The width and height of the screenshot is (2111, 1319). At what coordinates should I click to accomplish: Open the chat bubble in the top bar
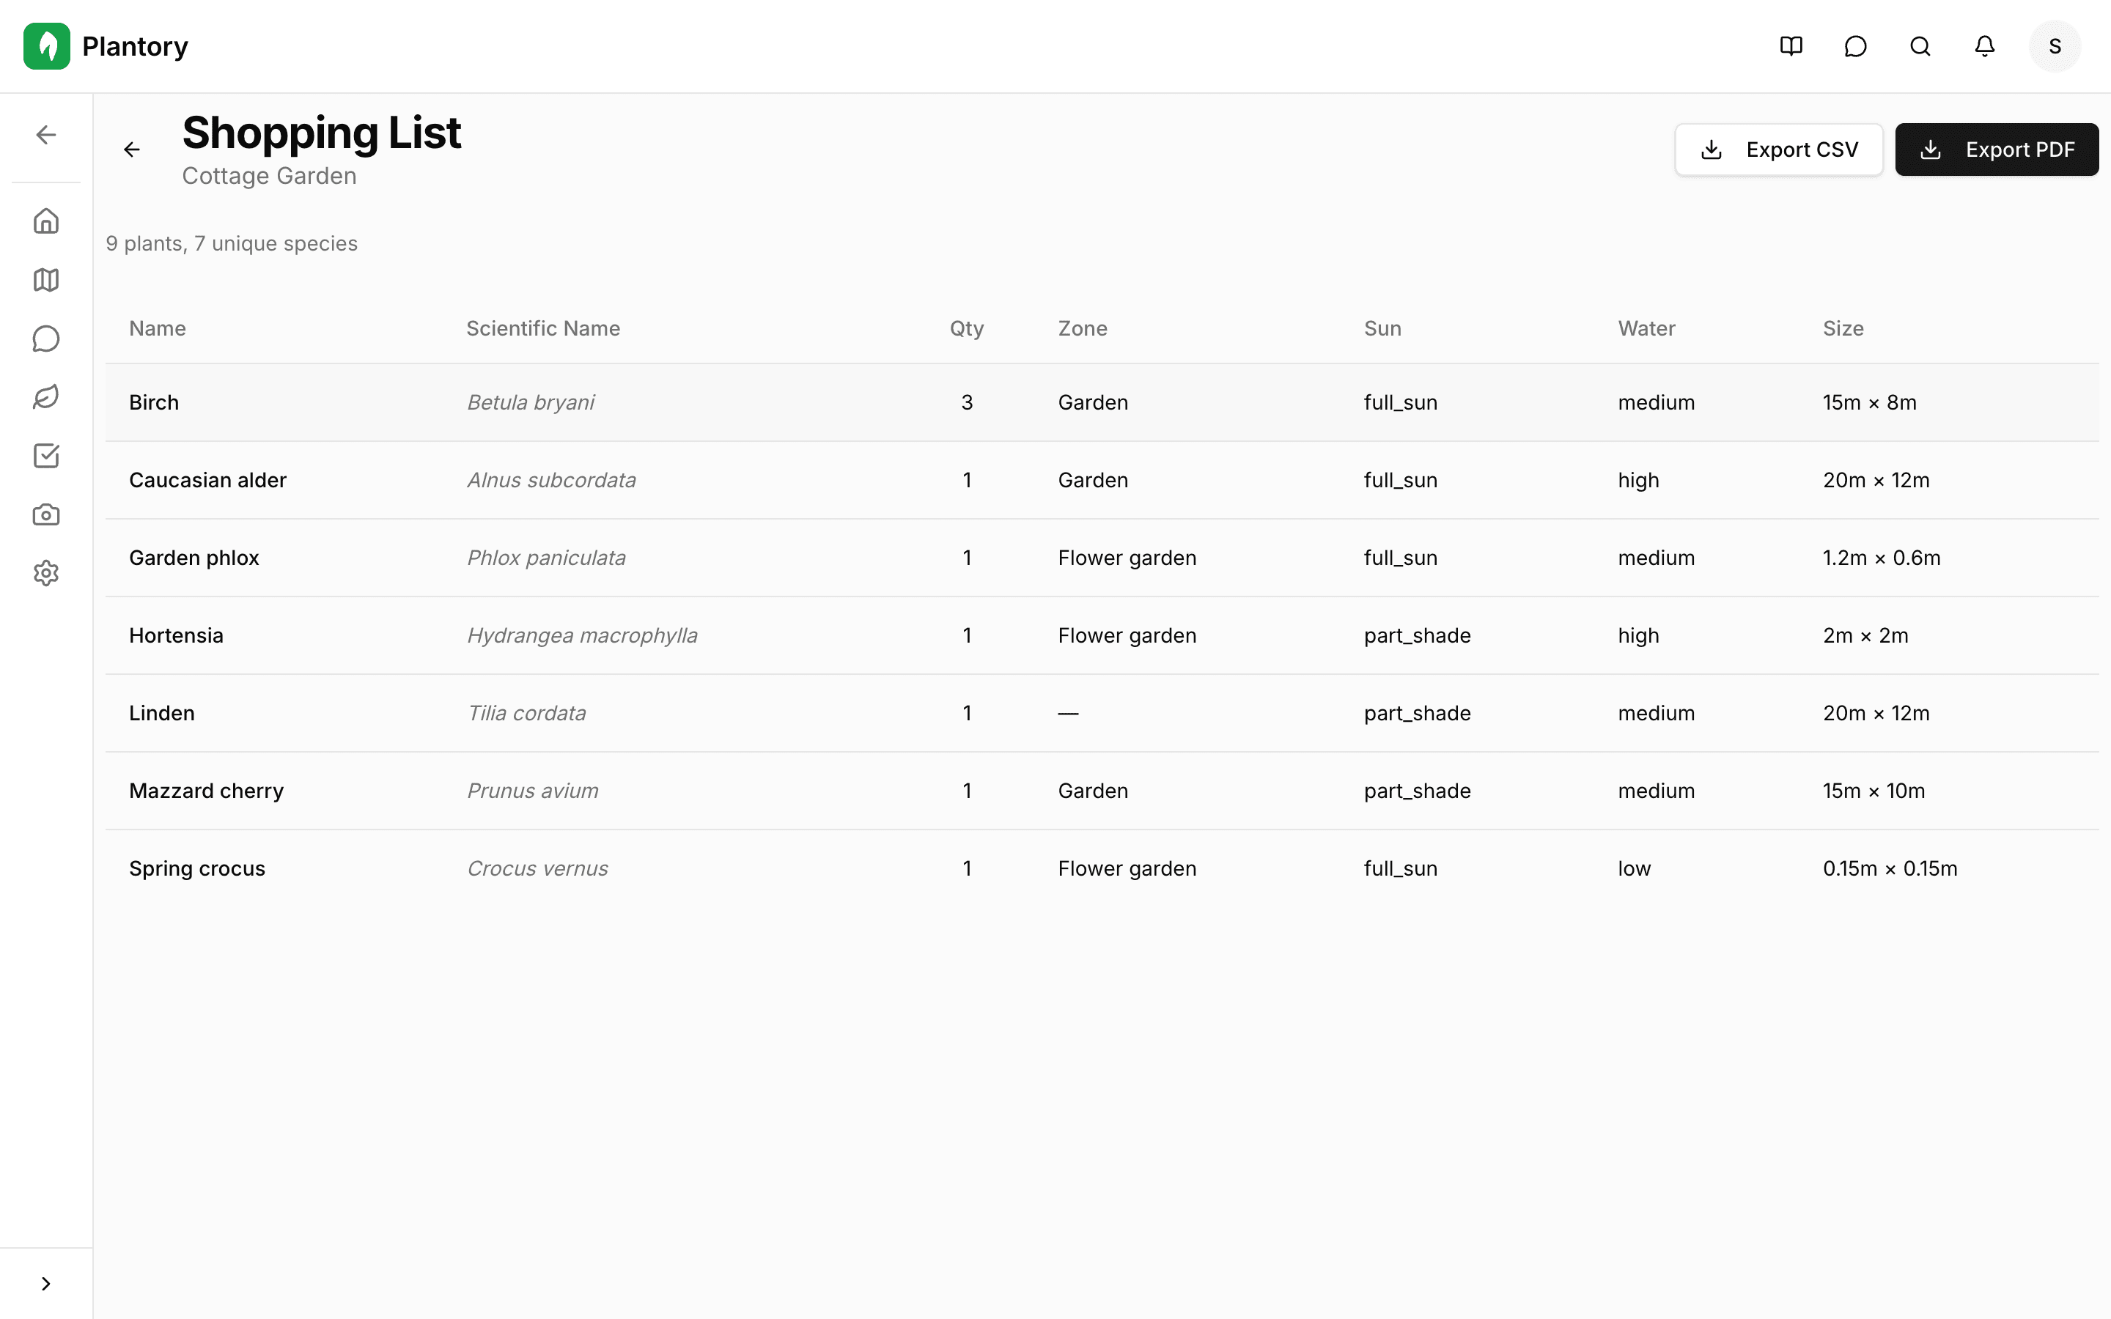click(x=1854, y=46)
